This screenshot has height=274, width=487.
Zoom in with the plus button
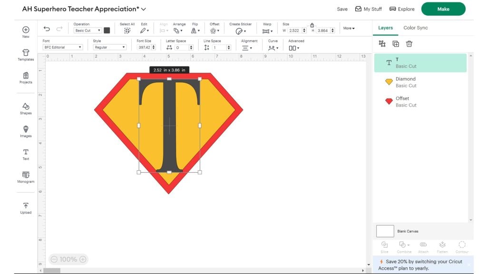[83, 259]
